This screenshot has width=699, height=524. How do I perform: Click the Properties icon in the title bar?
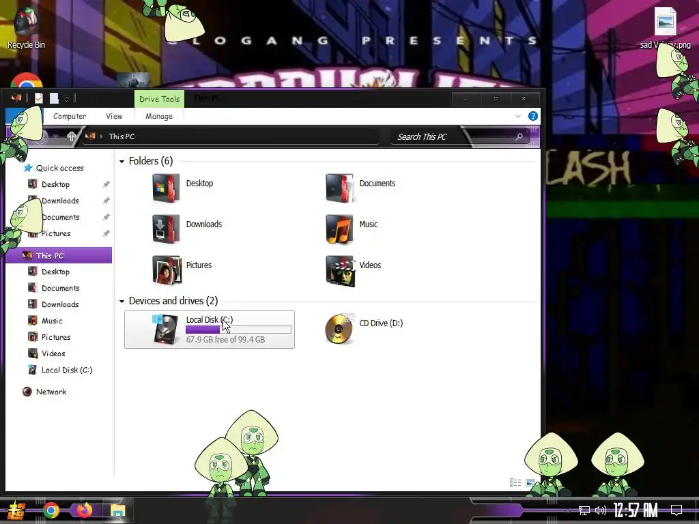pyautogui.click(x=39, y=98)
